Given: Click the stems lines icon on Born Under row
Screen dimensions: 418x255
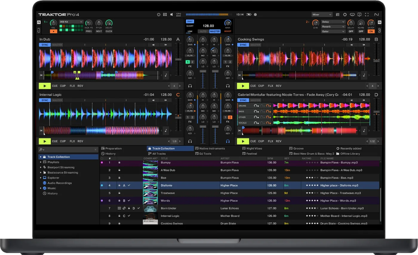Looking at the screenshot, I should (119, 208).
